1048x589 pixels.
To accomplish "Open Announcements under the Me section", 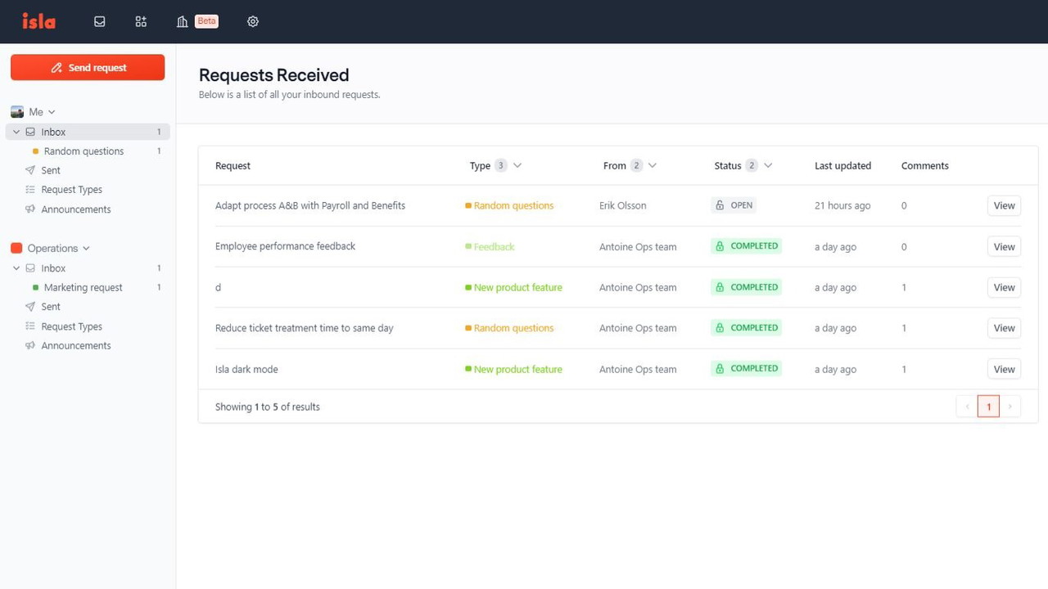I will coord(75,209).
